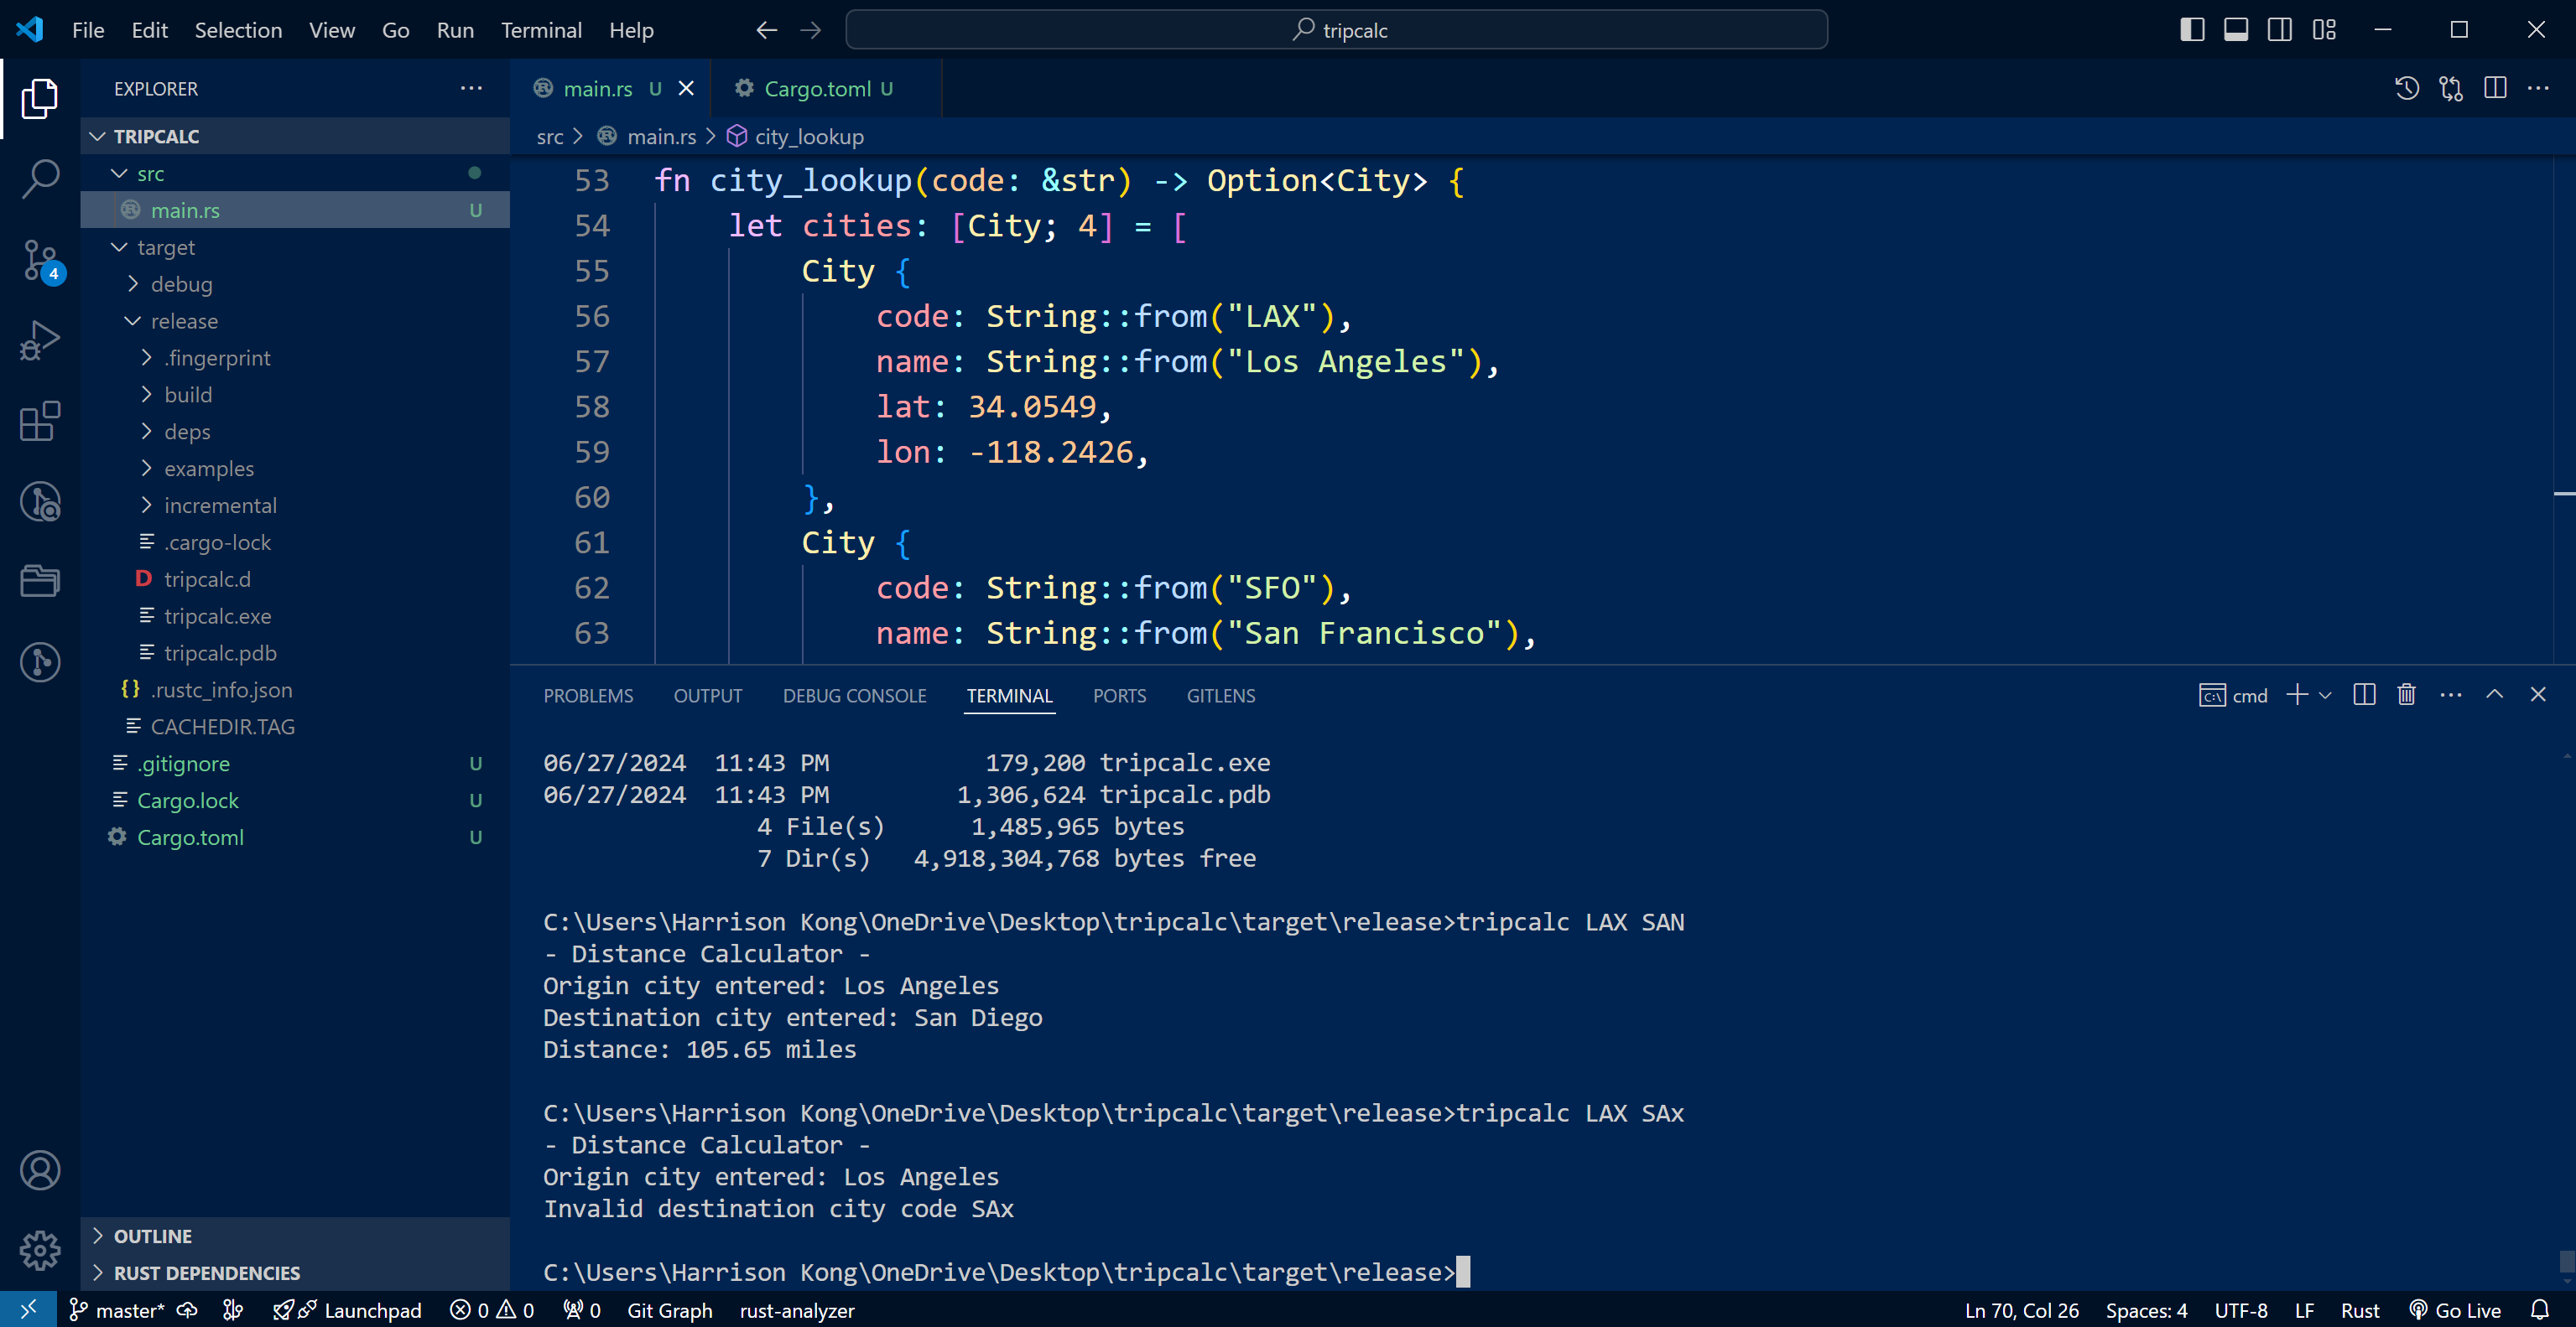
Task: Open the Run and Debug view
Action: [40, 340]
